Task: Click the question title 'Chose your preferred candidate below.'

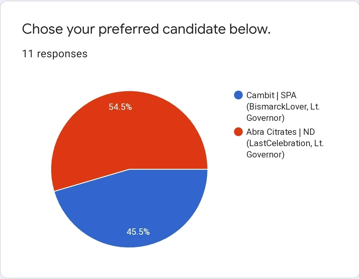Action: point(146,30)
